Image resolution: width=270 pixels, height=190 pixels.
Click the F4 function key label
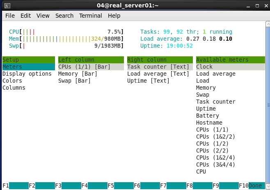[x=85, y=186]
